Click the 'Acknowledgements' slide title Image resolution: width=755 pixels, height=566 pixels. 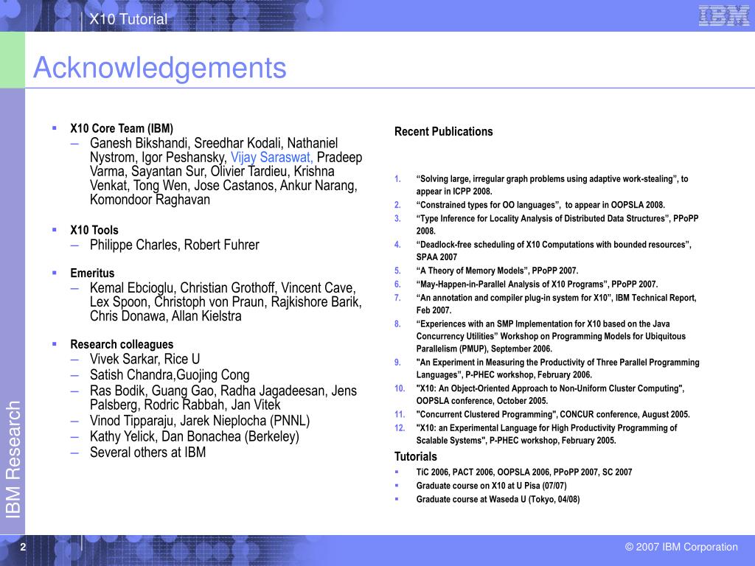[x=160, y=67]
